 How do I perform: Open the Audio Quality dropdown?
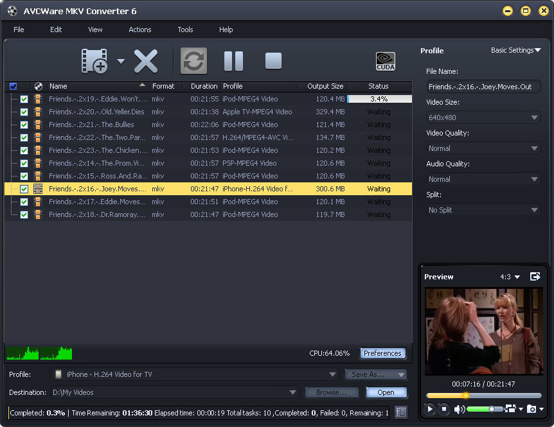tap(483, 179)
